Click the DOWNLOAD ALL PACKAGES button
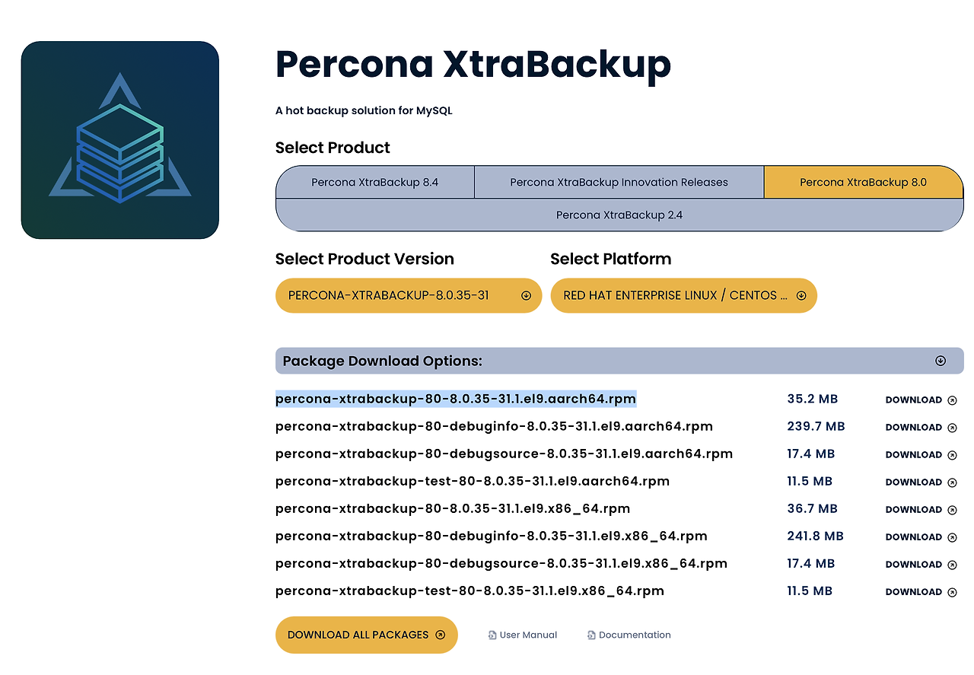 [x=366, y=635]
